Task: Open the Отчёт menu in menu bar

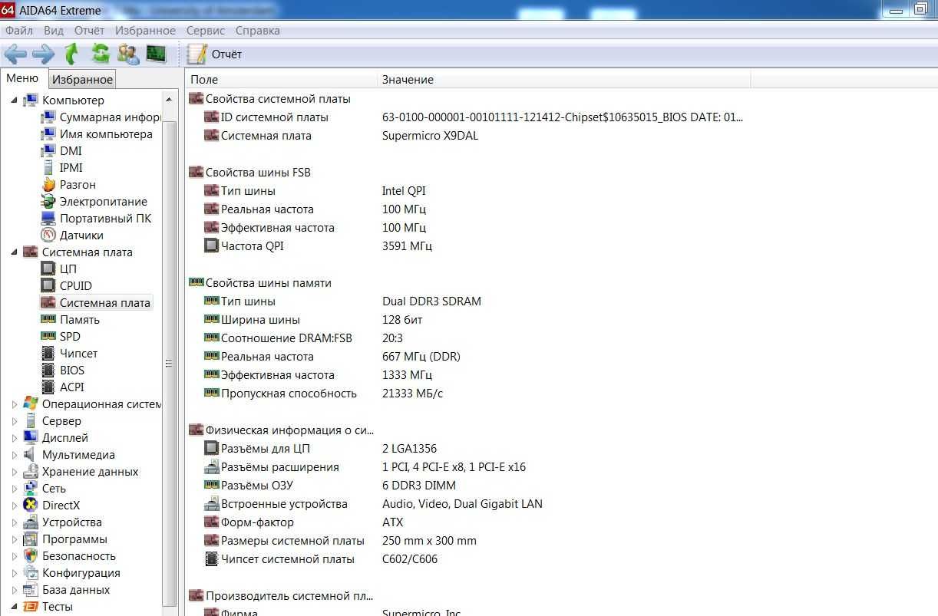Action: tap(90, 31)
